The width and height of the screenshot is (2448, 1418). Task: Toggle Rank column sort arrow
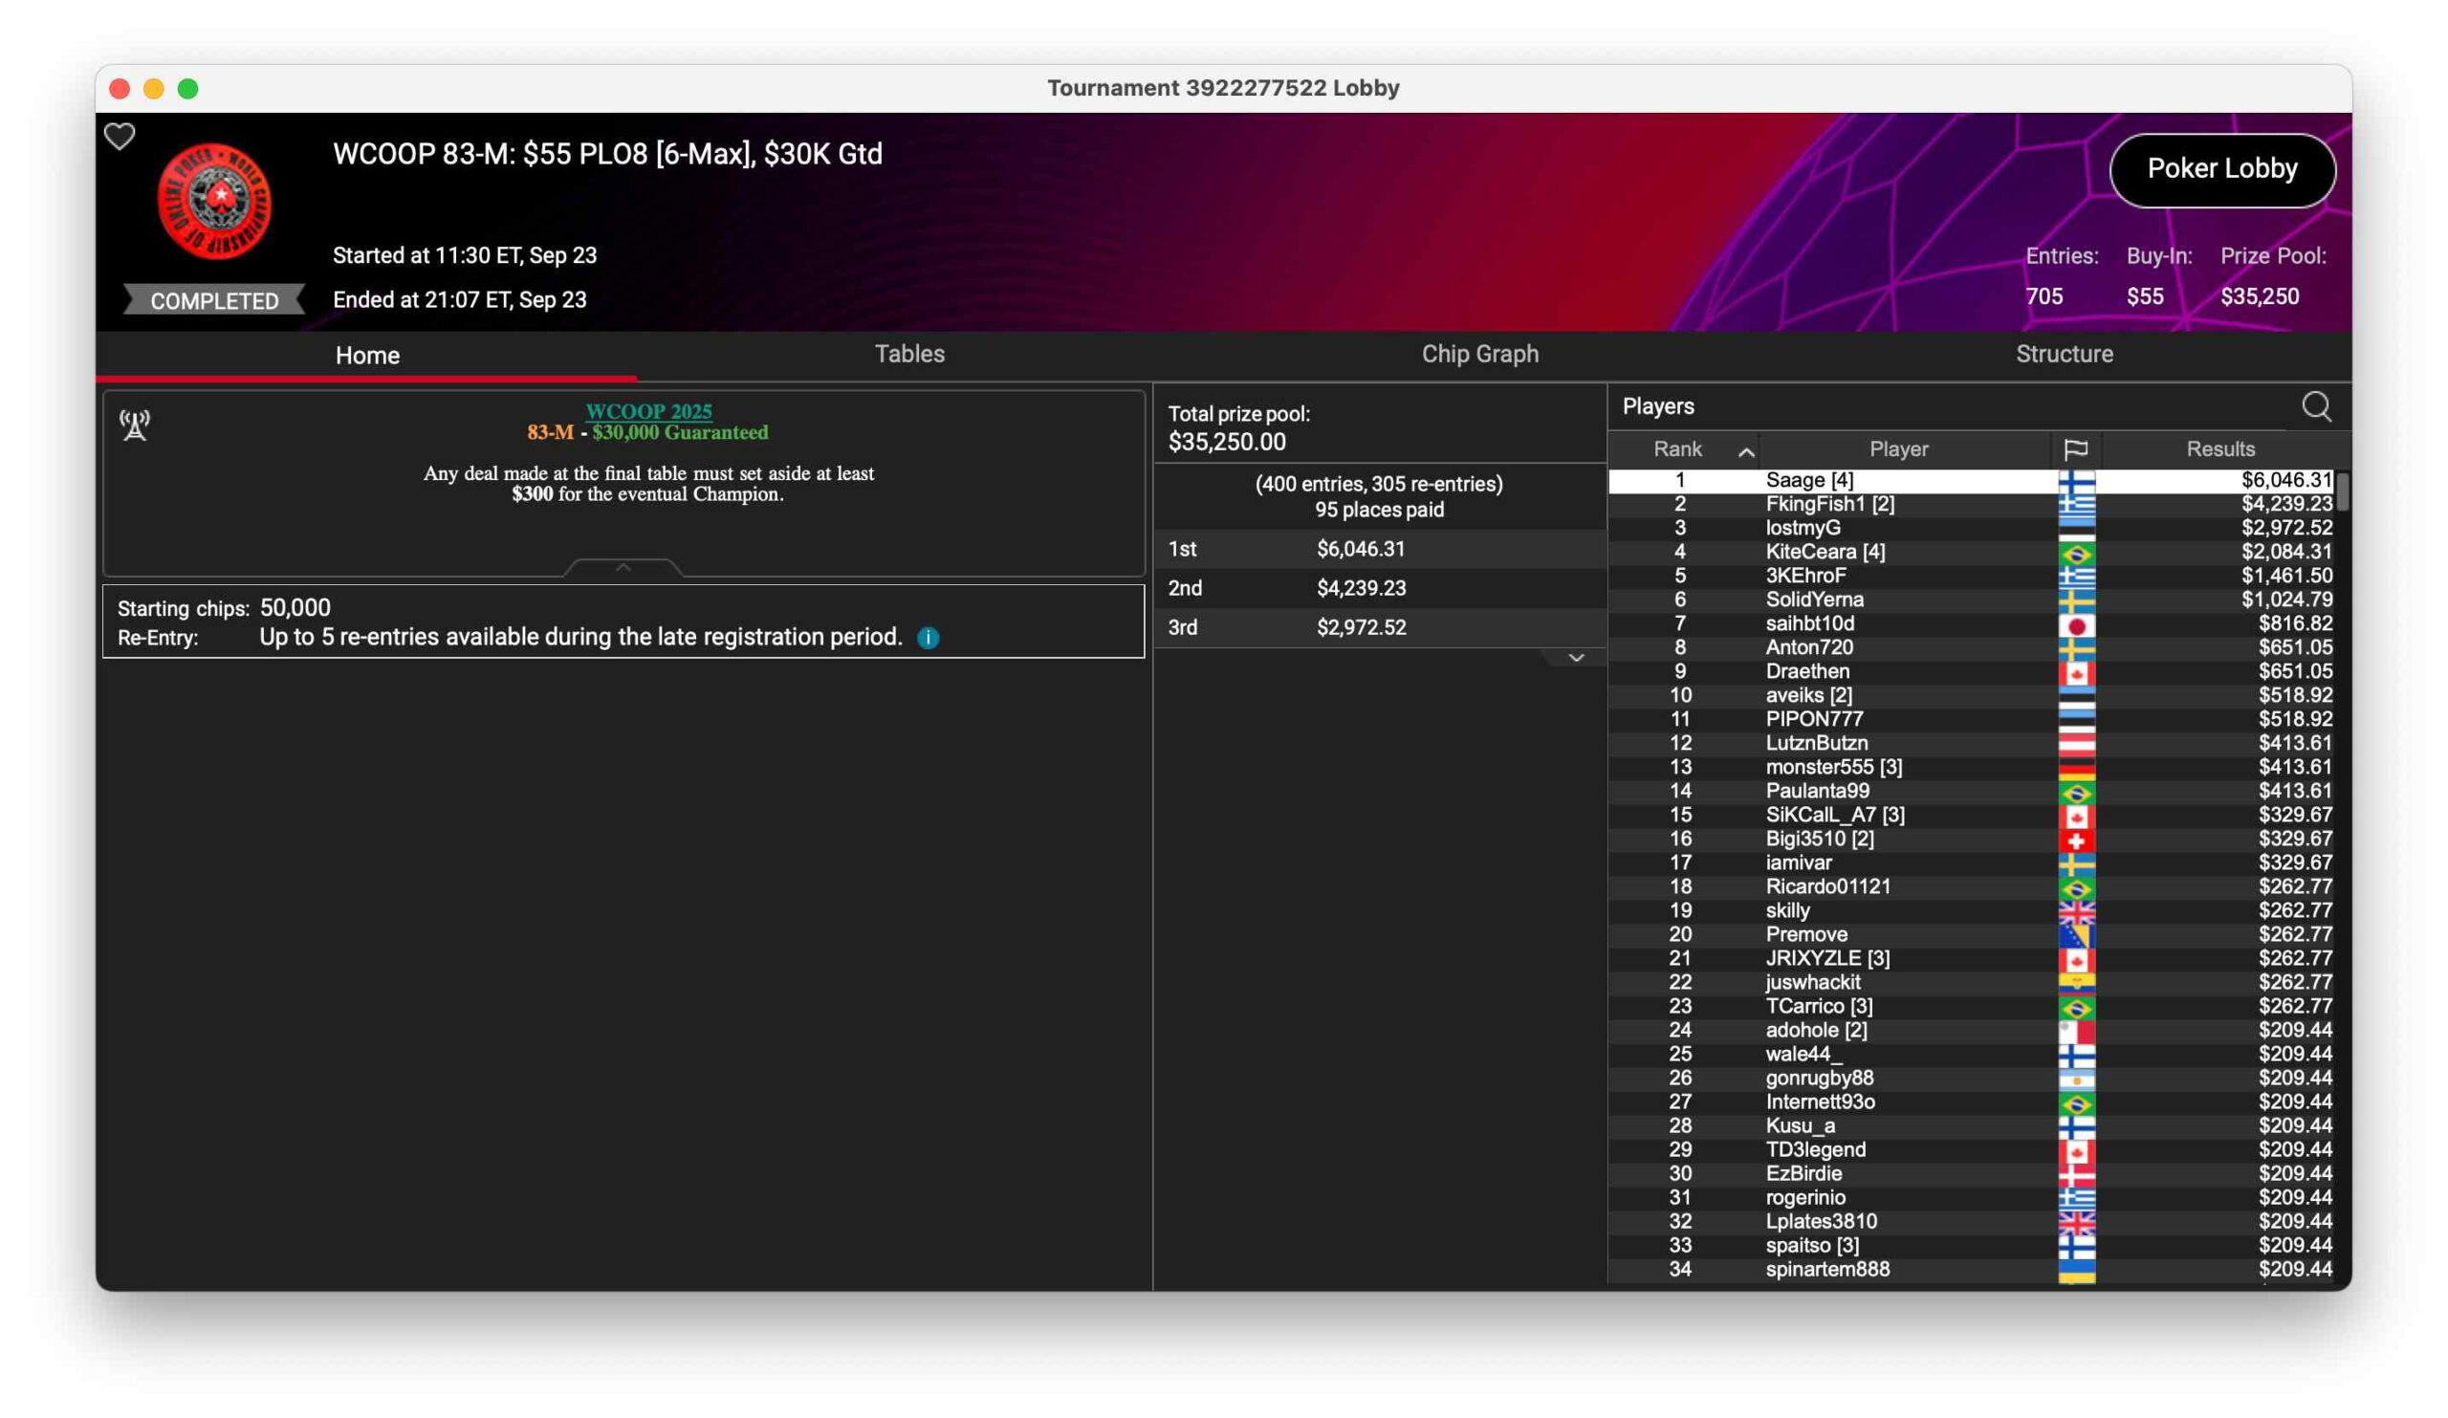point(1746,451)
